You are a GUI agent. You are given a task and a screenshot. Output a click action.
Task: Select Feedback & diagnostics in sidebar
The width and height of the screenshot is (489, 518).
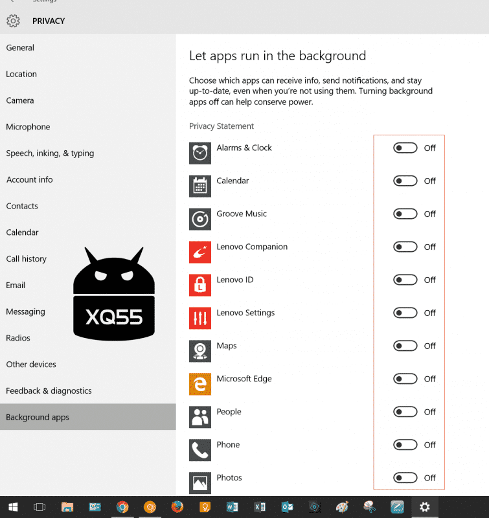click(49, 390)
